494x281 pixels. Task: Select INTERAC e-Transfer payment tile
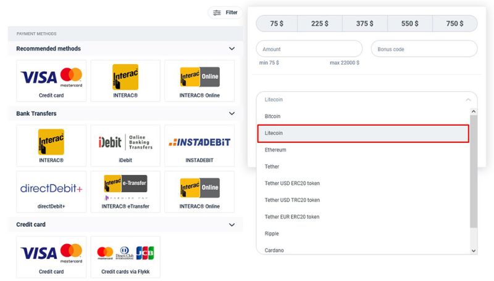pos(125,192)
